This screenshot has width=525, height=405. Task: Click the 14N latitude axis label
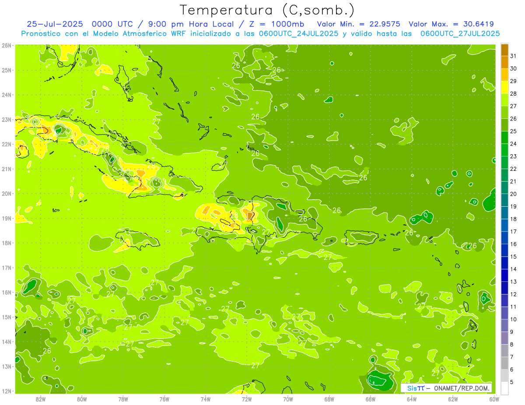click(x=7, y=342)
